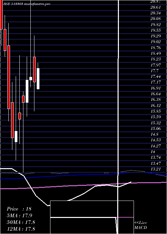Click the 20.61 price axis label

[x=156, y=7]
